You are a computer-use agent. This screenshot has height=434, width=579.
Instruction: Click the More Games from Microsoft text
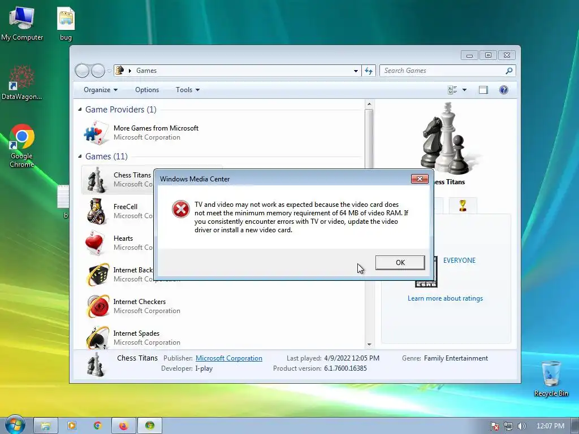click(156, 128)
